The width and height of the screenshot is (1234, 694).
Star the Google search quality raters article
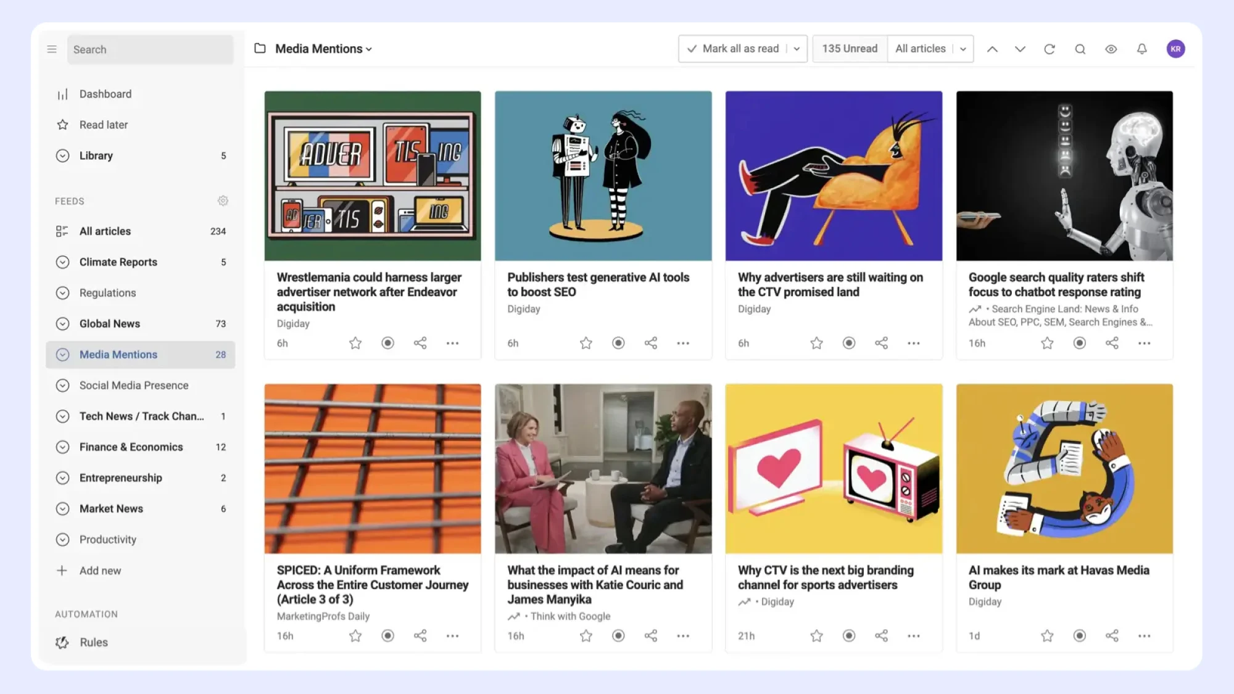click(x=1048, y=343)
